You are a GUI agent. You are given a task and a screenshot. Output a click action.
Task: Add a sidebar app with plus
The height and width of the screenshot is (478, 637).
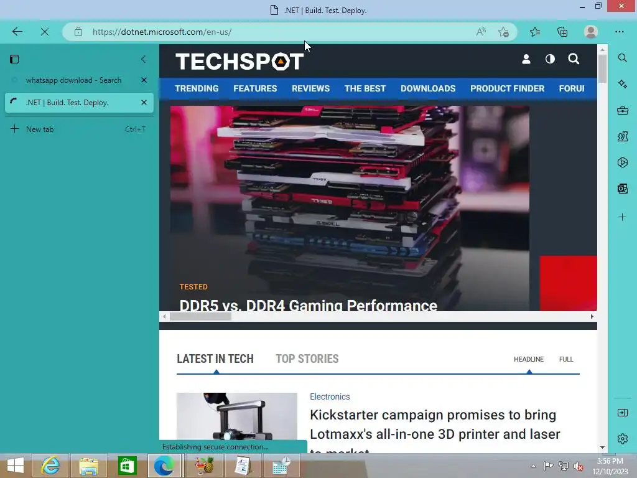coord(622,217)
